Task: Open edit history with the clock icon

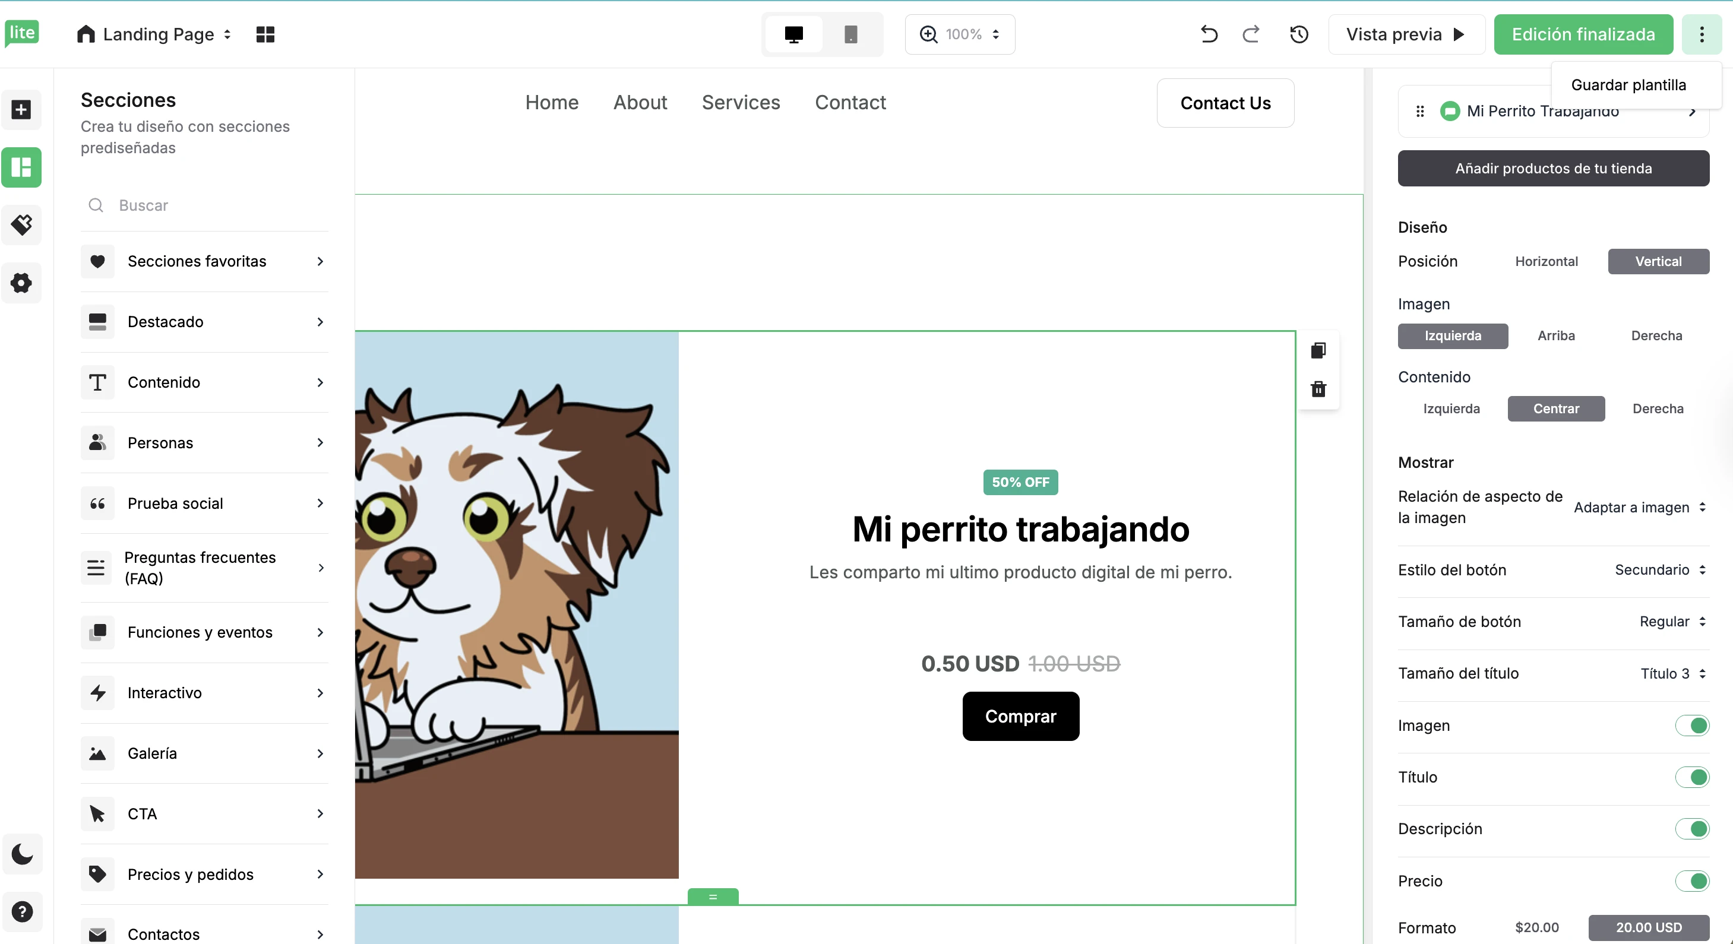Action: pos(1298,34)
